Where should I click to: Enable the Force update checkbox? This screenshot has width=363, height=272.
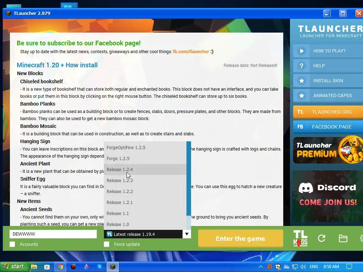click(x=106, y=244)
